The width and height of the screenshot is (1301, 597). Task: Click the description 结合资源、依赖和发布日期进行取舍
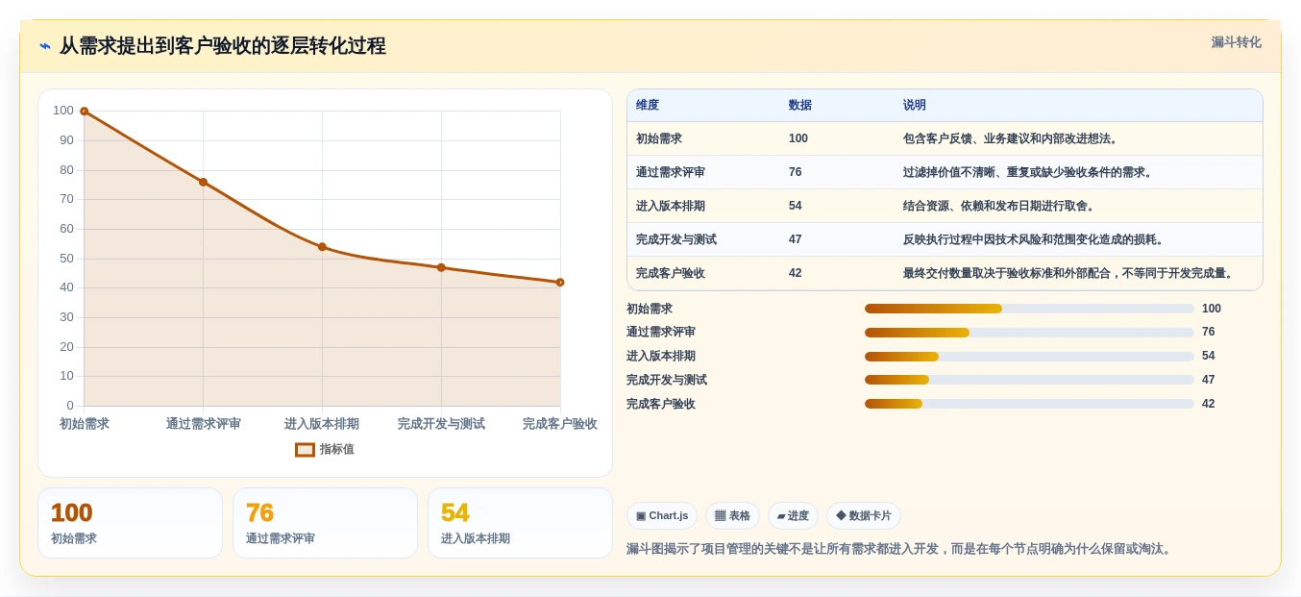pyautogui.click(x=999, y=206)
